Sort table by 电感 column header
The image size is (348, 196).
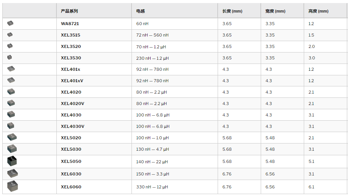click(x=141, y=11)
